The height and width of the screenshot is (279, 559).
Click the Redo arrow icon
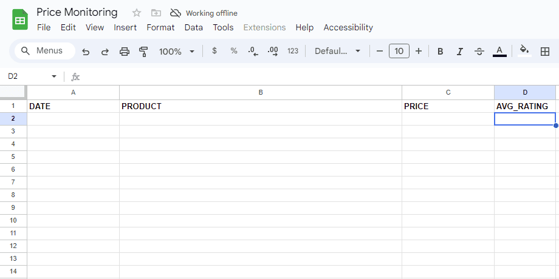pos(105,52)
